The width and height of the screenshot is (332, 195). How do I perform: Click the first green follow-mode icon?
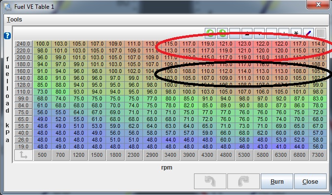[x=210, y=33]
